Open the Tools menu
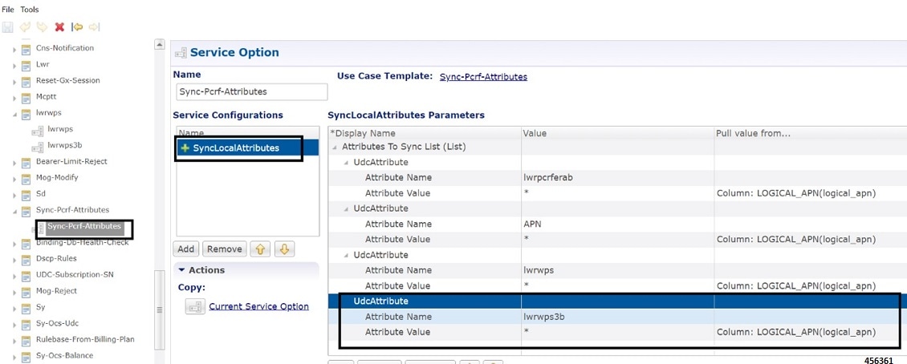 pos(29,10)
